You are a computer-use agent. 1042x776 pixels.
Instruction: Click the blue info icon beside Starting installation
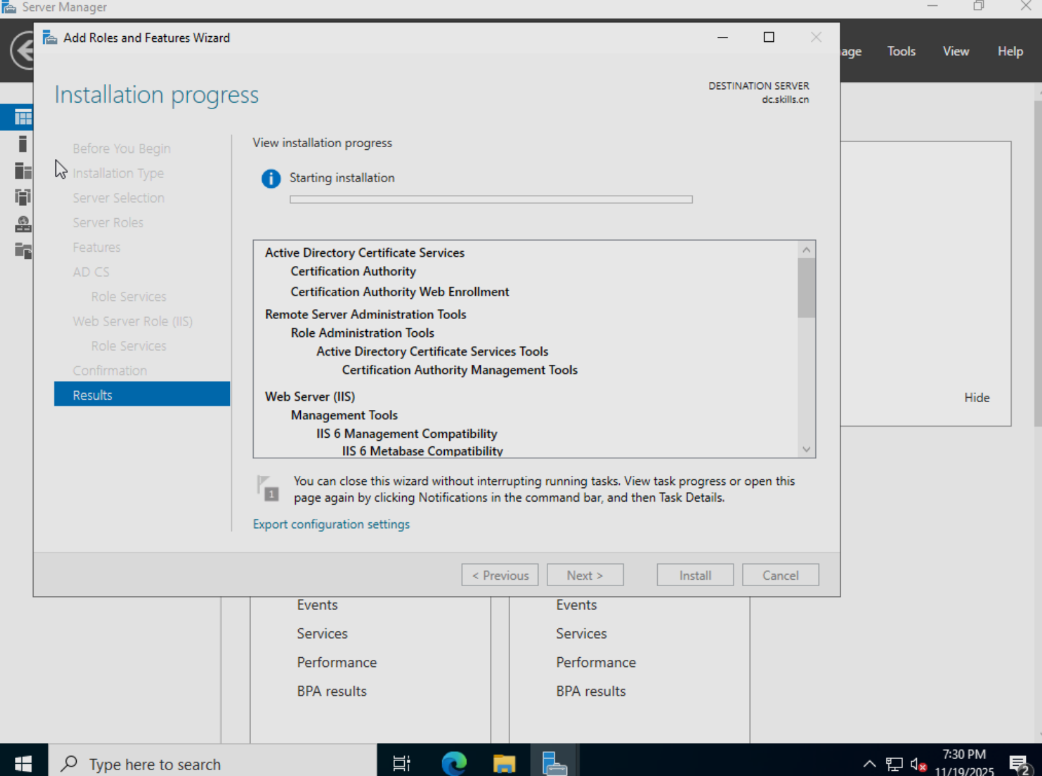pos(271,178)
